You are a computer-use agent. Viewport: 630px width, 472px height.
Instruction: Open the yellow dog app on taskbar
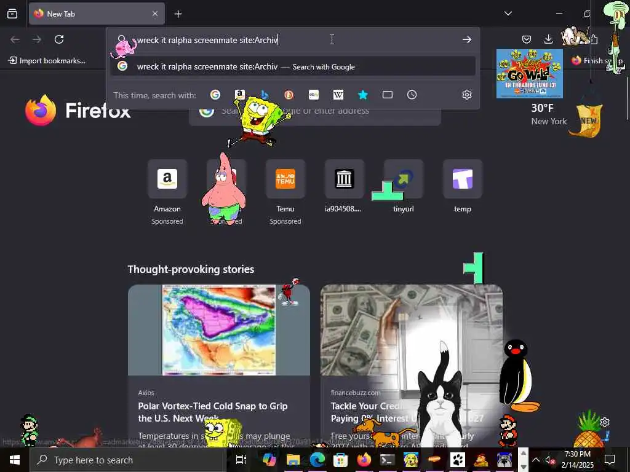(x=411, y=460)
